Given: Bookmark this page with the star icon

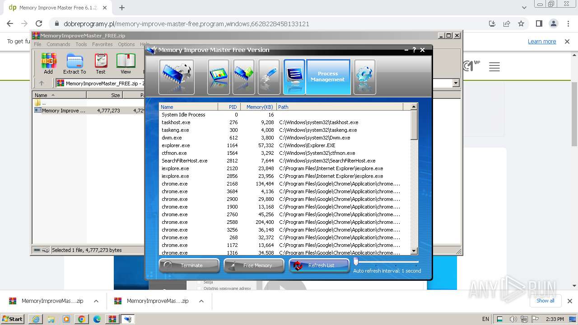Looking at the screenshot, I should coord(521,23).
